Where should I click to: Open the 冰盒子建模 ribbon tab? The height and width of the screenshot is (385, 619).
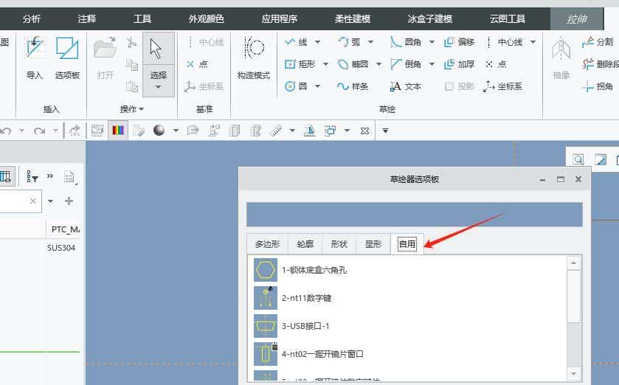(x=430, y=18)
